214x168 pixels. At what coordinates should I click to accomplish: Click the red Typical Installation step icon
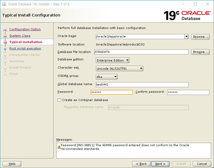point(5,42)
